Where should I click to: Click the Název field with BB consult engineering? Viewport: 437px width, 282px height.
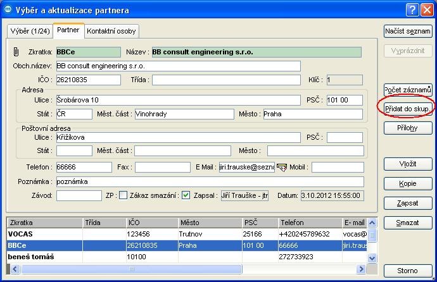[256, 52]
